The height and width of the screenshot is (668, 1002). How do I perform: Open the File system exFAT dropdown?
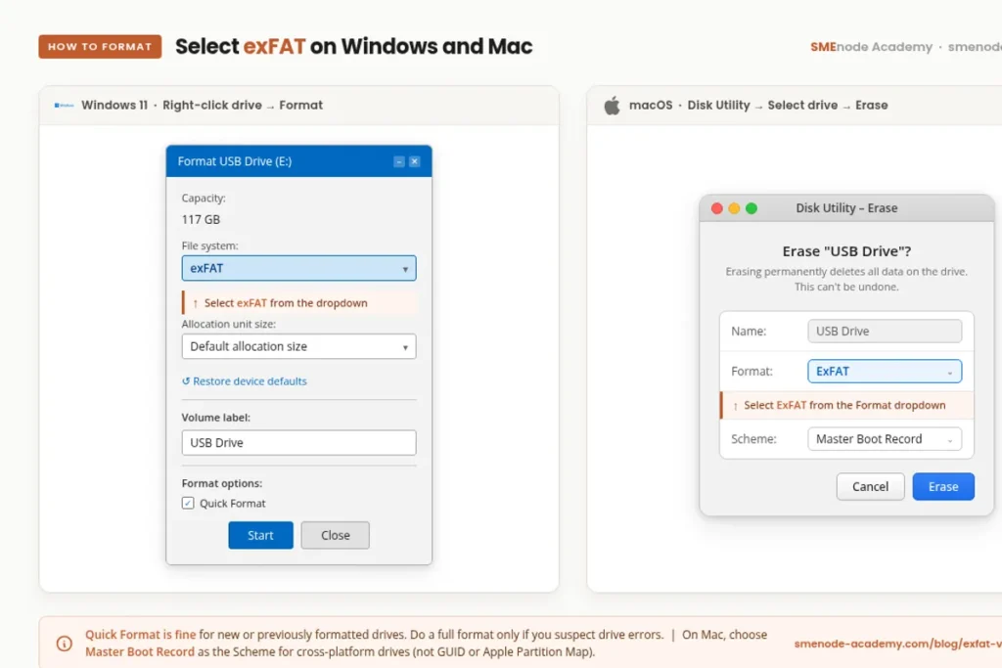(298, 268)
